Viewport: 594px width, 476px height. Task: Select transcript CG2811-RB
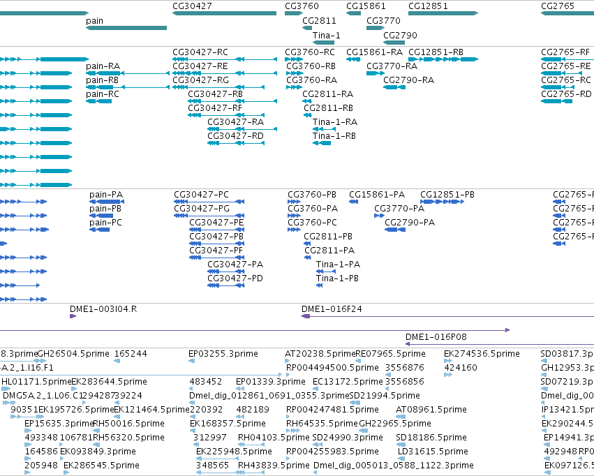[328, 108]
